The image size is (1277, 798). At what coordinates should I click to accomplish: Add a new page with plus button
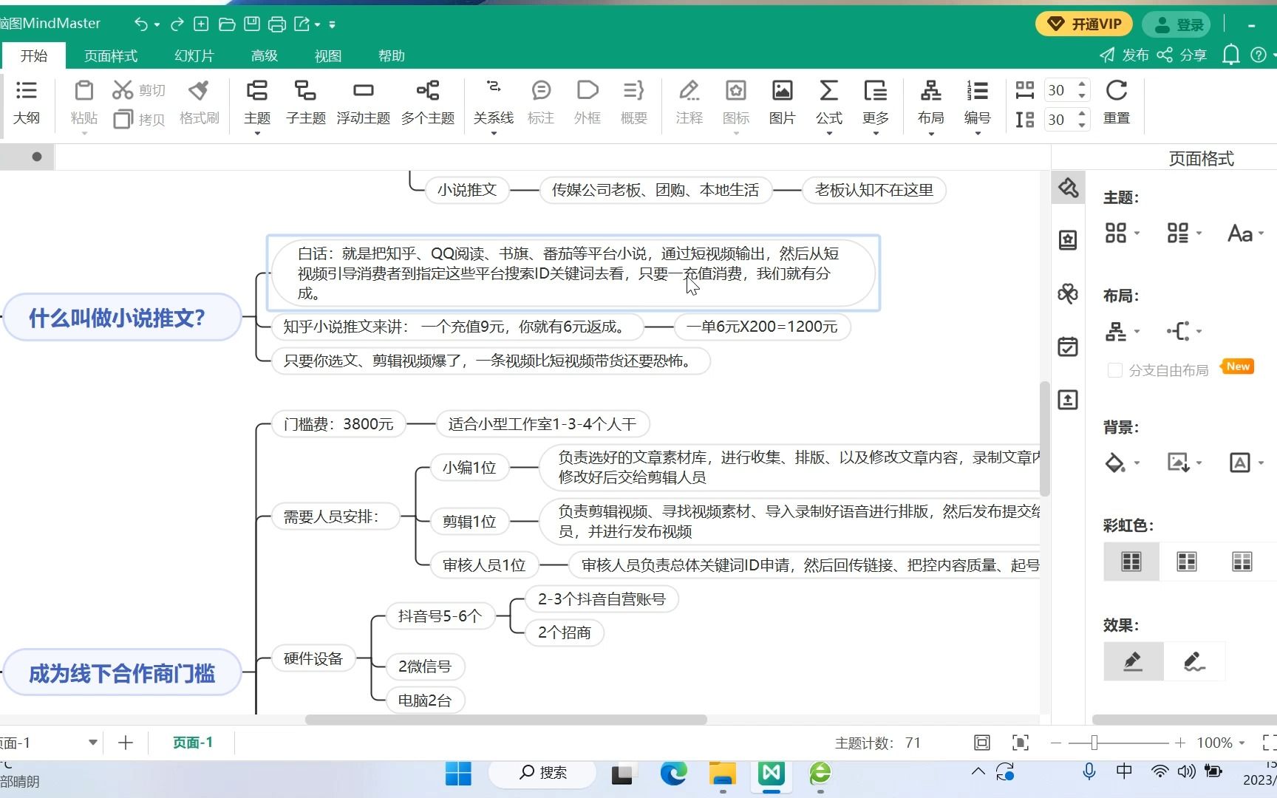point(126,743)
